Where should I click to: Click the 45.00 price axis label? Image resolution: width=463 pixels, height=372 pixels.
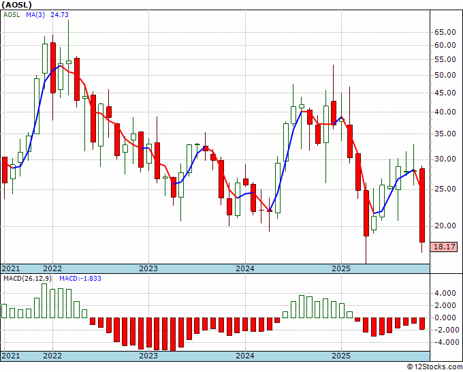tap(445, 93)
